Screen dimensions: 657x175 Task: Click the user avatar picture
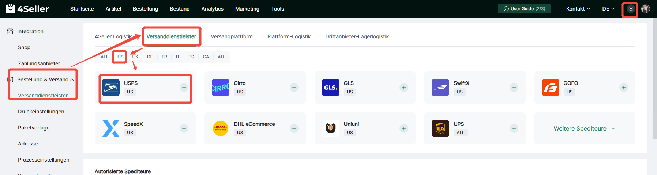(x=646, y=9)
